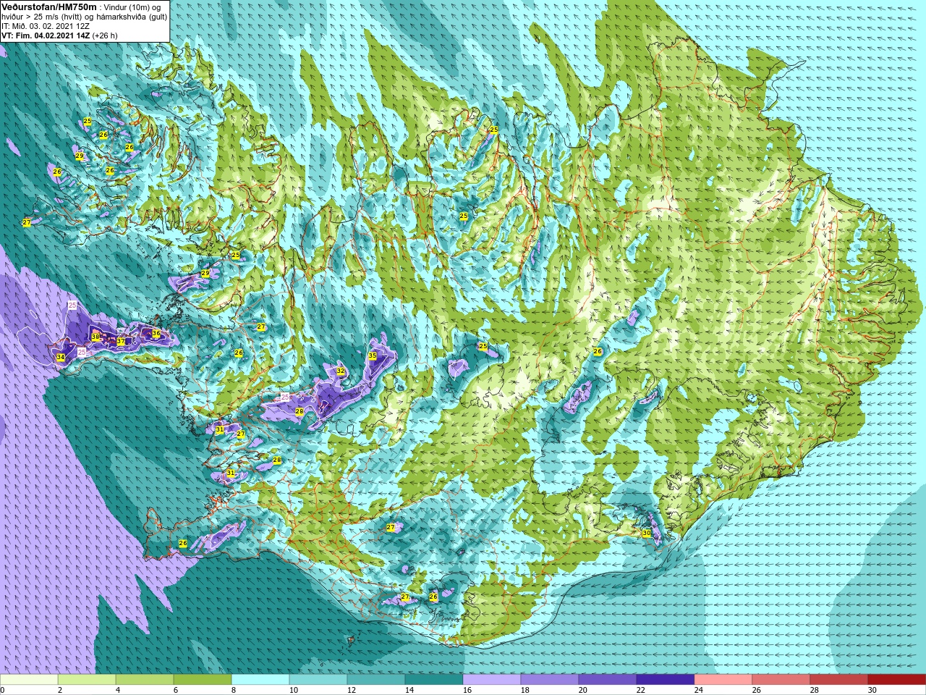Click the yellow gust label 30
This screenshot has height=695, width=926.
tap(647, 534)
